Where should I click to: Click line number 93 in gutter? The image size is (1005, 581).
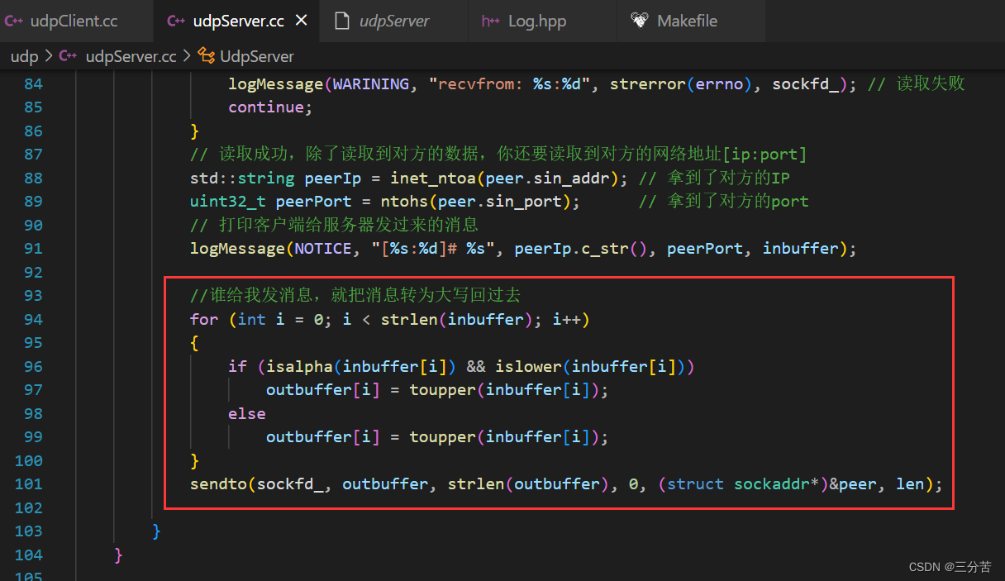coord(33,295)
